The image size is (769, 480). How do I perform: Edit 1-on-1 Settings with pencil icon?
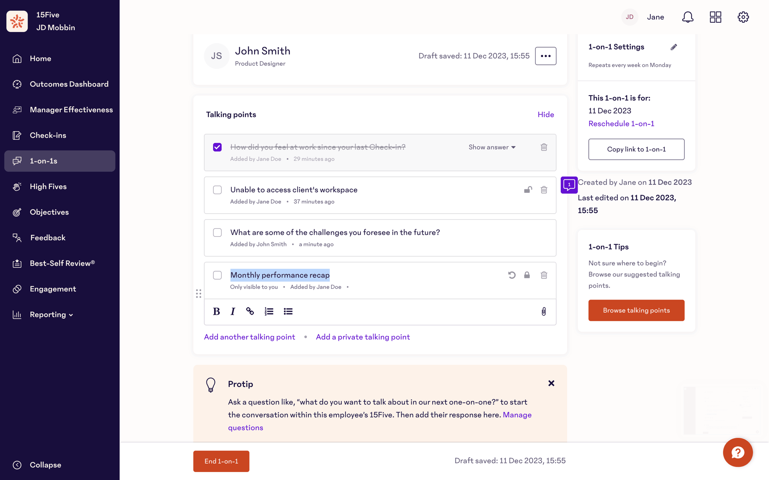(x=674, y=47)
